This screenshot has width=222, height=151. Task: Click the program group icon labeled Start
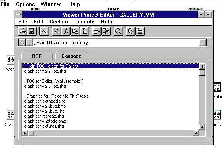10,114
